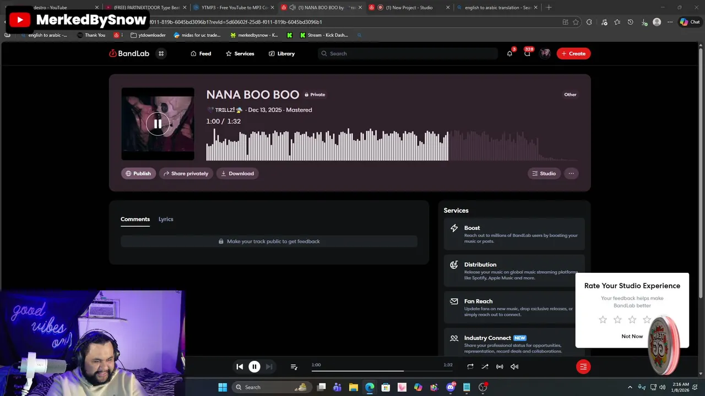This screenshot has height=396, width=705.
Task: Open browser history icon in toolbar
Action: pyautogui.click(x=630, y=22)
